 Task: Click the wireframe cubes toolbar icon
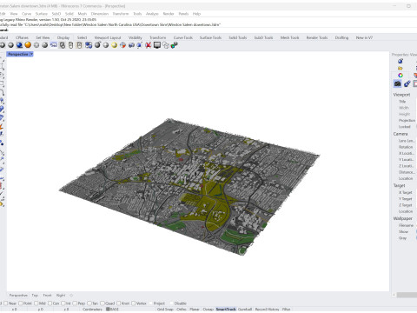166,45
